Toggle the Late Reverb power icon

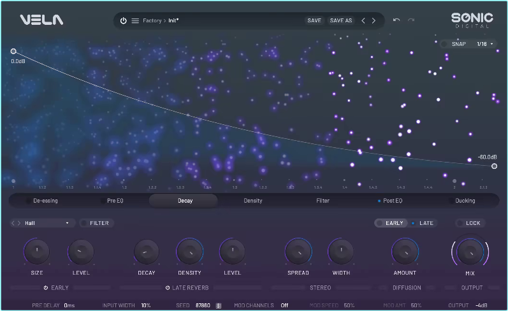[x=168, y=287]
